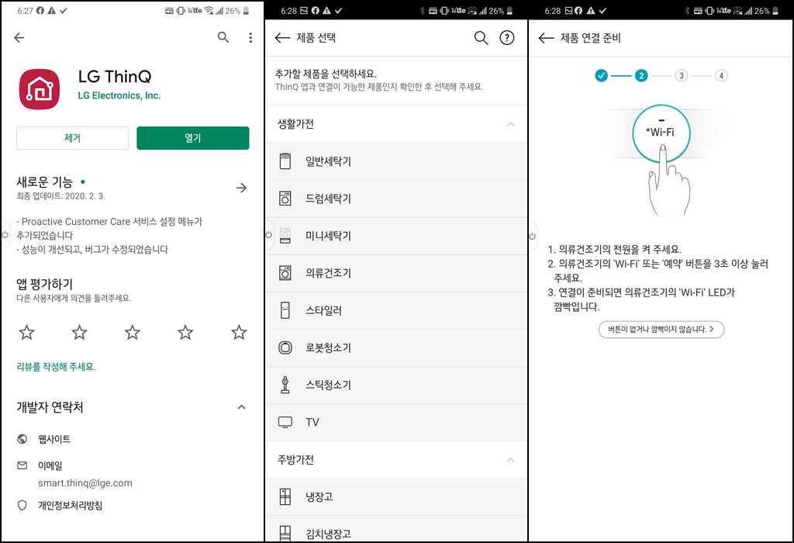Rate the app one star
Viewport: 794px width, 543px height.
pyautogui.click(x=27, y=332)
